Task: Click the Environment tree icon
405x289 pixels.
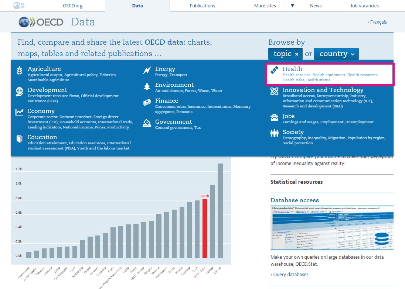Action: [147, 86]
